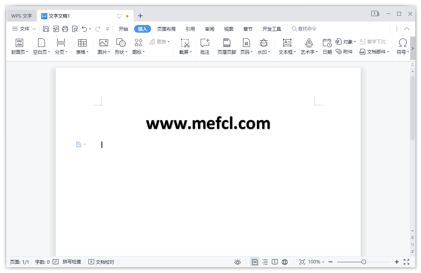Click the zoom slider handle

(364, 262)
